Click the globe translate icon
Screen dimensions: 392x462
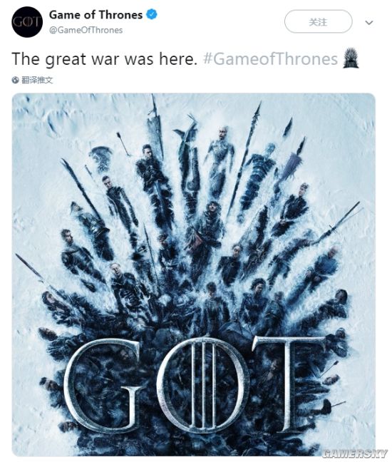point(15,80)
